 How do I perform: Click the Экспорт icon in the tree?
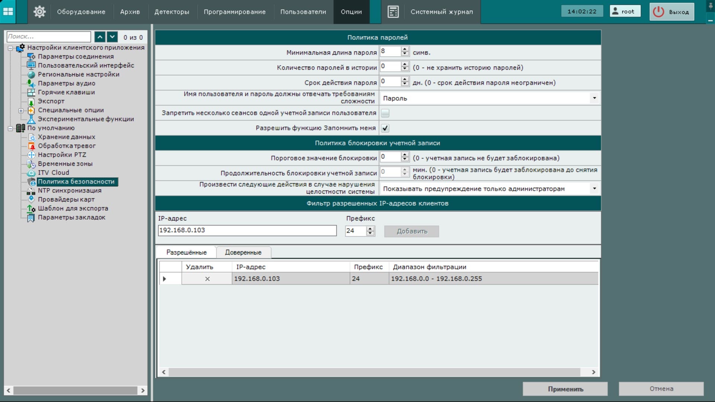point(31,101)
